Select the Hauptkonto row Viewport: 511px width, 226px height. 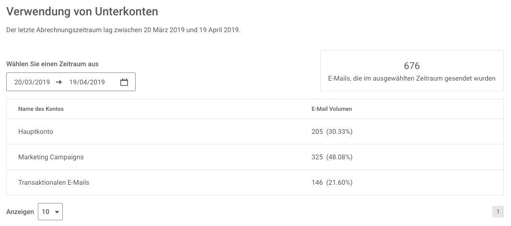(x=255, y=132)
